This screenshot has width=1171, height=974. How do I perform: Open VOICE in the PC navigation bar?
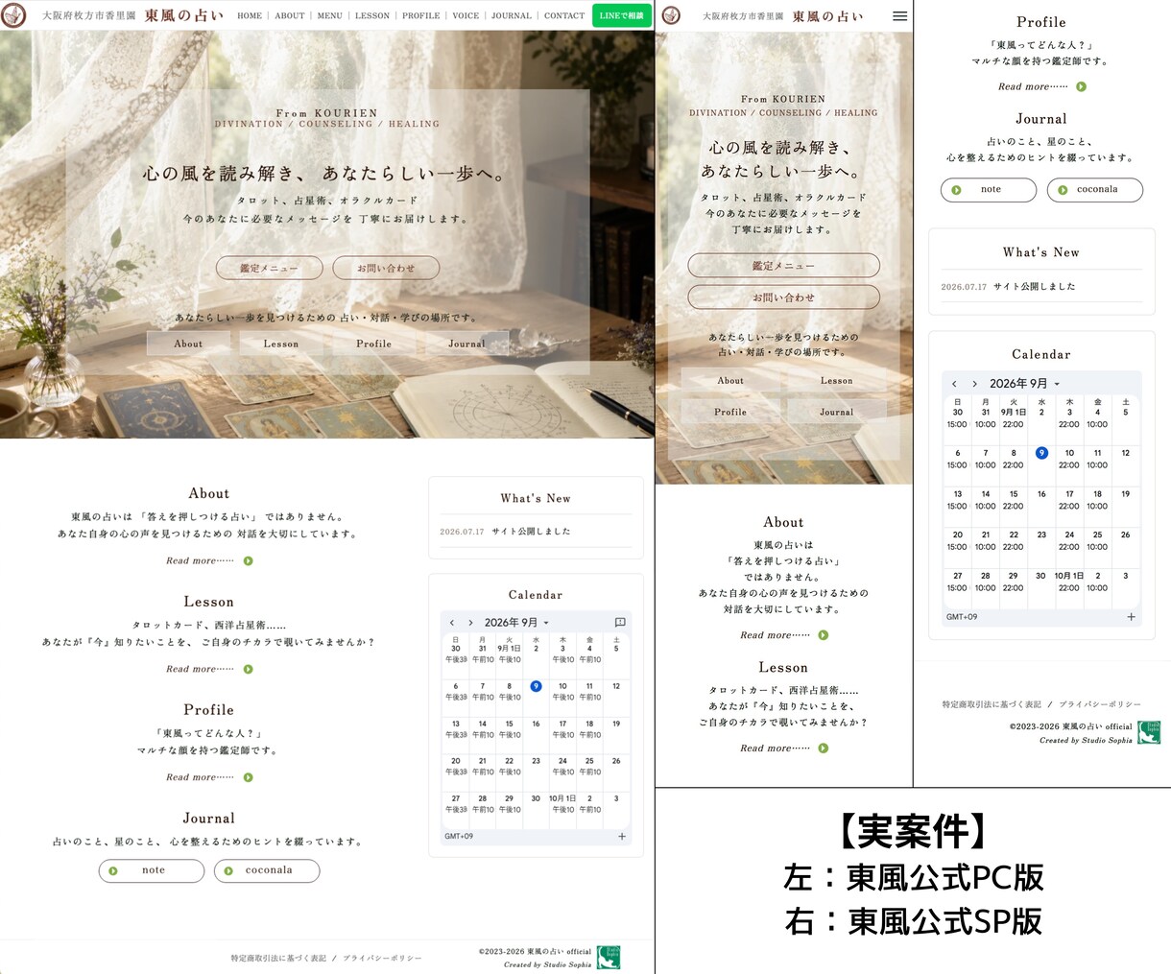coord(466,16)
